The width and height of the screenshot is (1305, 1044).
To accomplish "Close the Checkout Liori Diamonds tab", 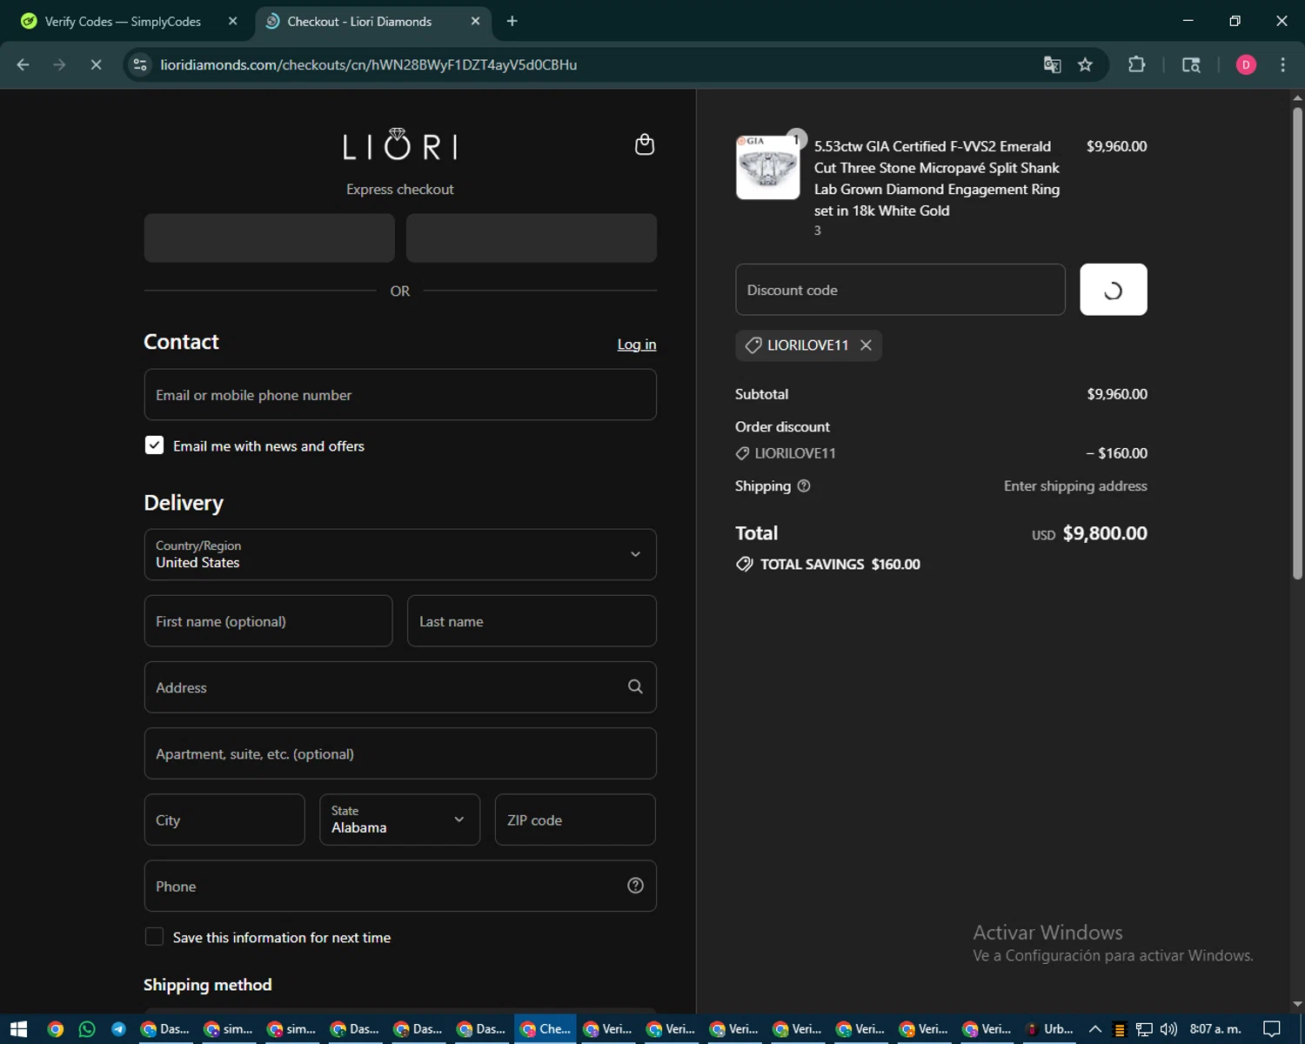I will [475, 21].
